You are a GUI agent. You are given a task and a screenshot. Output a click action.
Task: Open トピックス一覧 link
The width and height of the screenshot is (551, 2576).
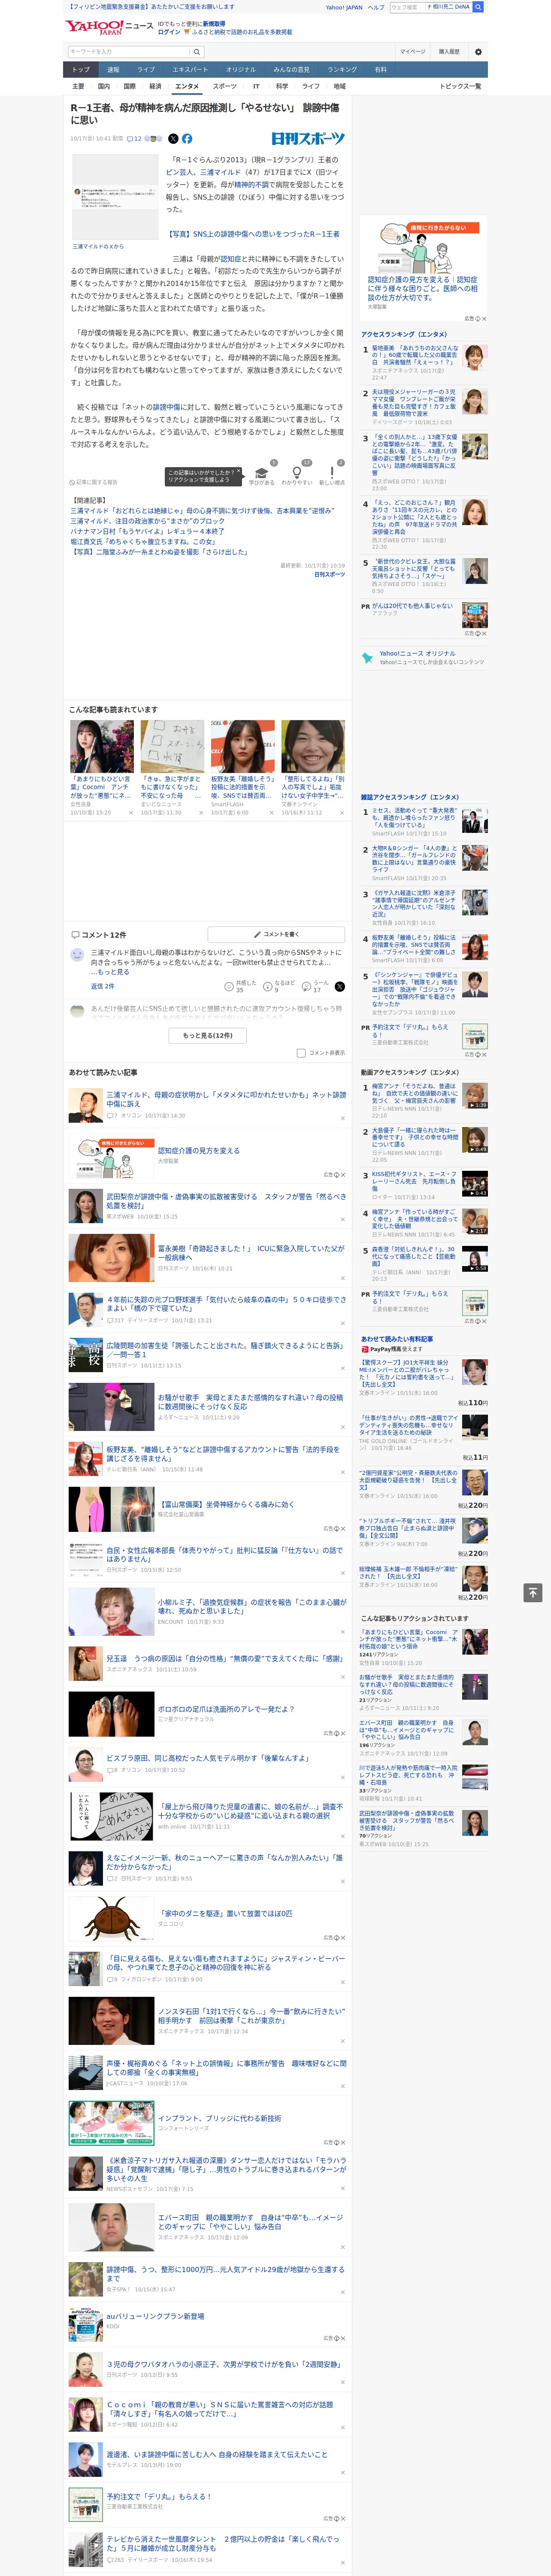pyautogui.click(x=460, y=86)
